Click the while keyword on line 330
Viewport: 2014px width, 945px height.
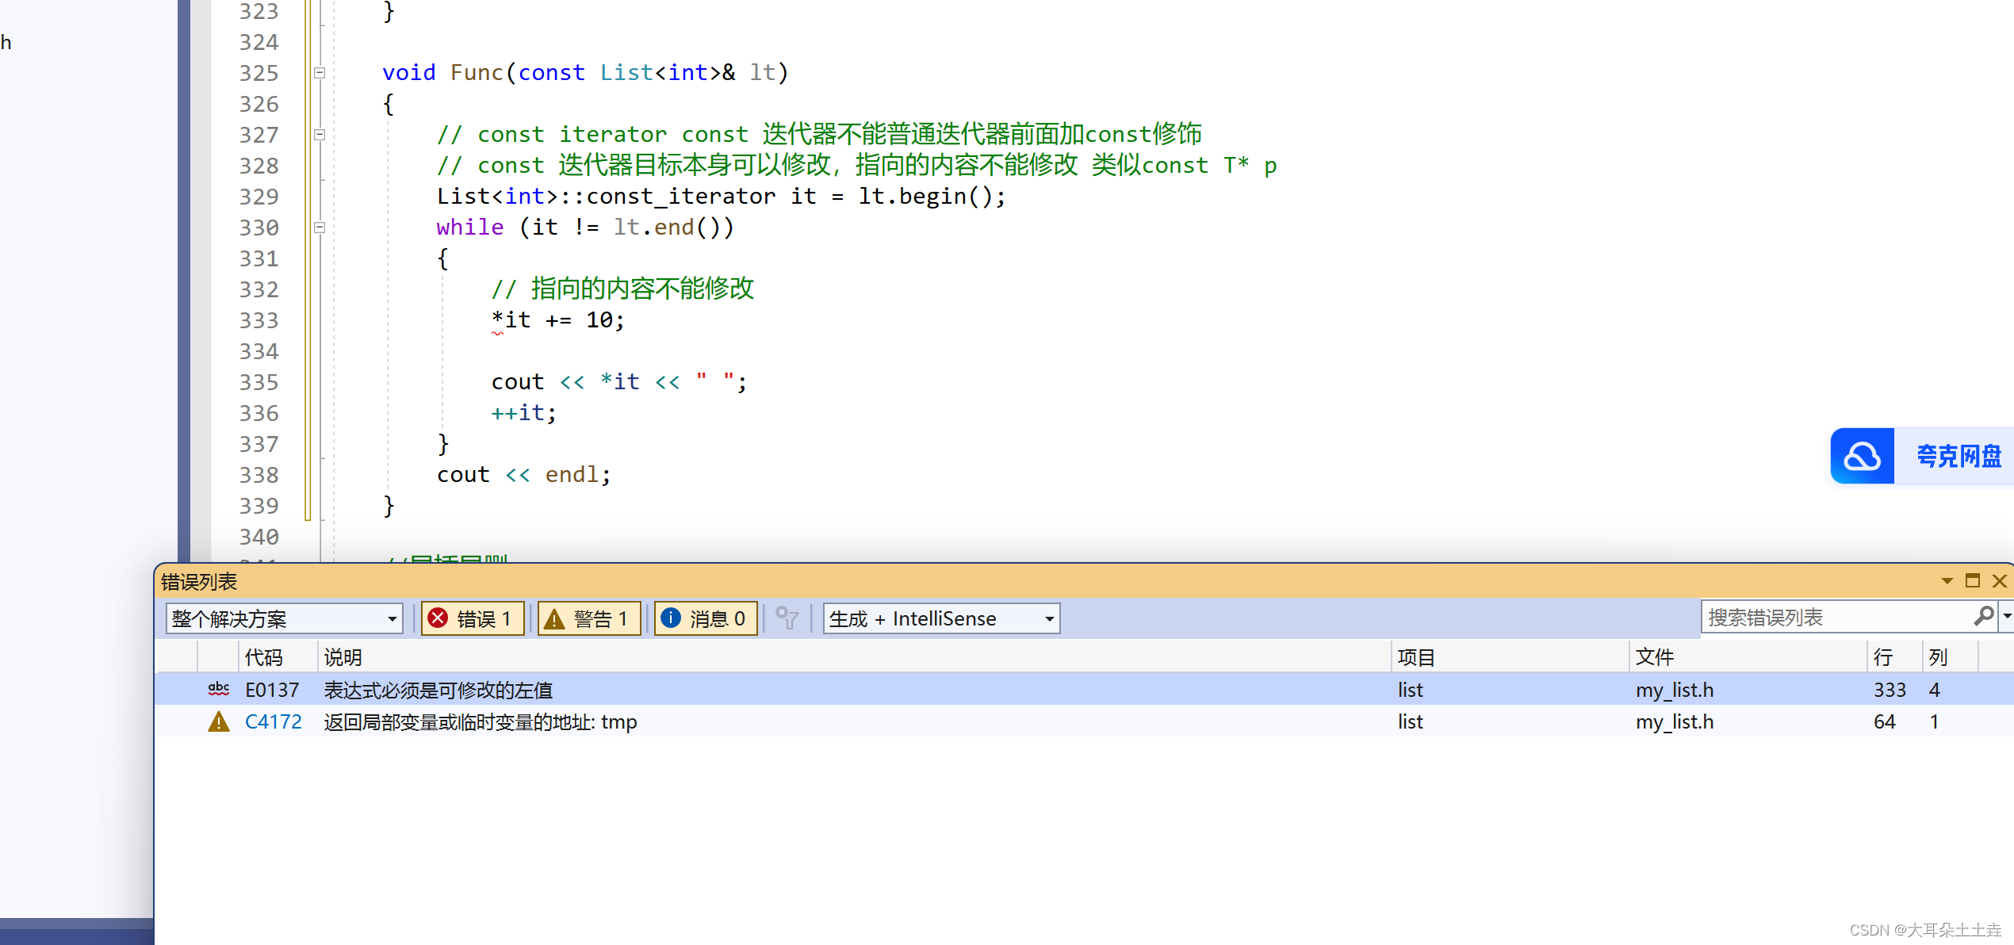point(470,228)
